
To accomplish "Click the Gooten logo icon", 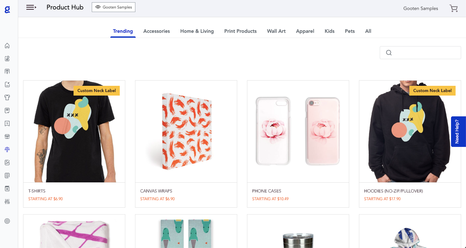I will point(7,9).
